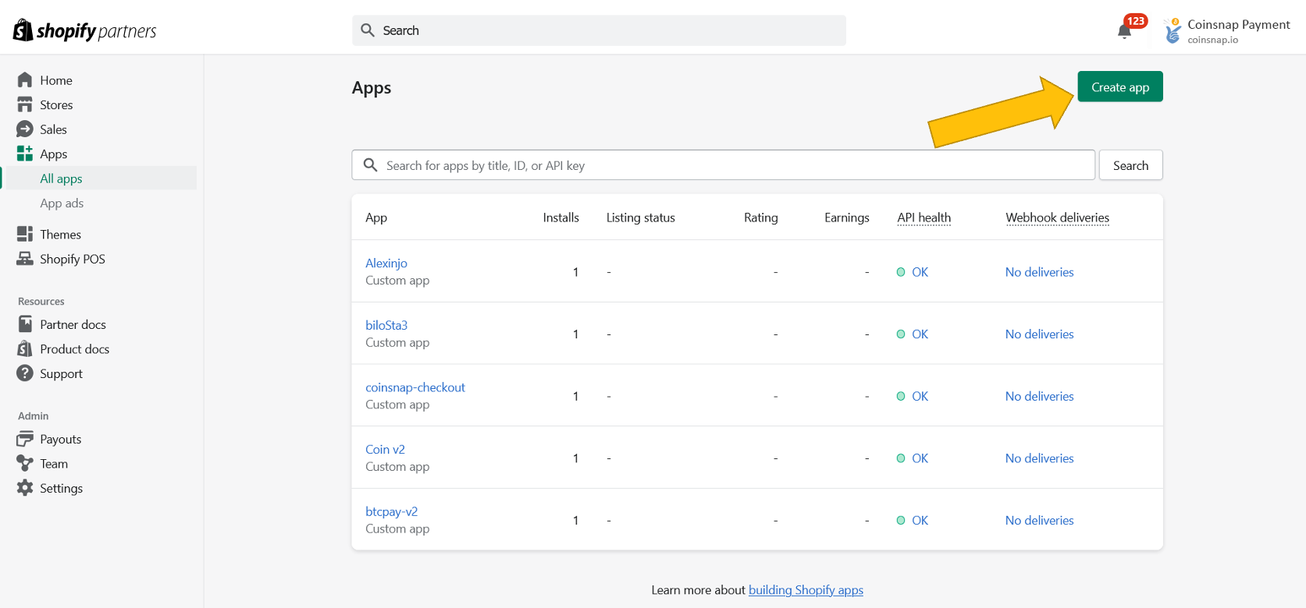Open the biloSta3 app
Viewport: 1306px width, 608px height.
click(x=386, y=325)
